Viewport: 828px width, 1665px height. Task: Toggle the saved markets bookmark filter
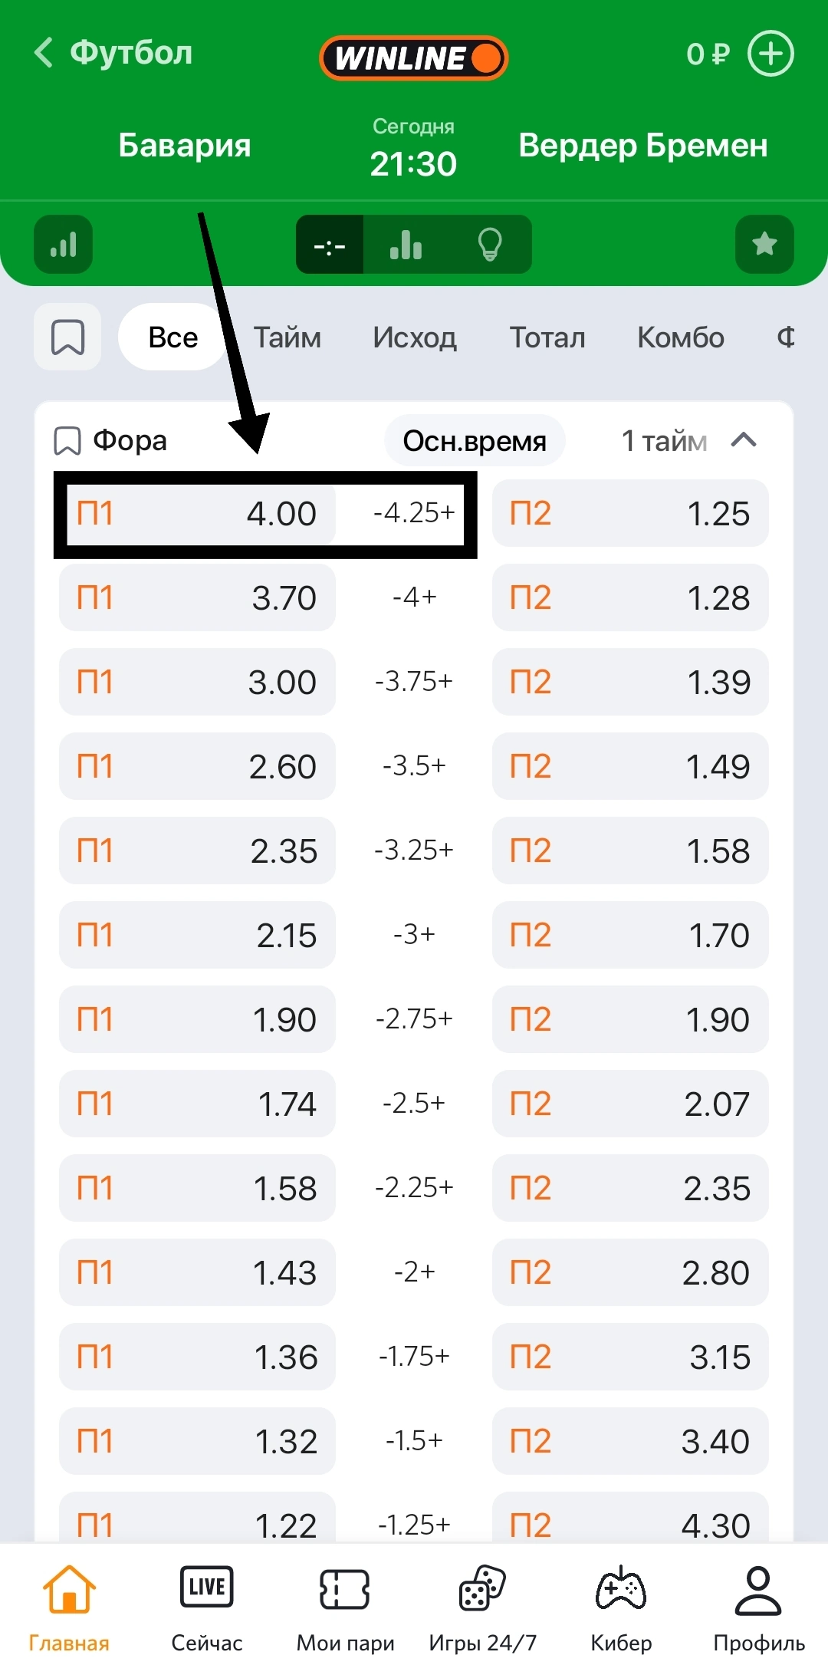(67, 337)
